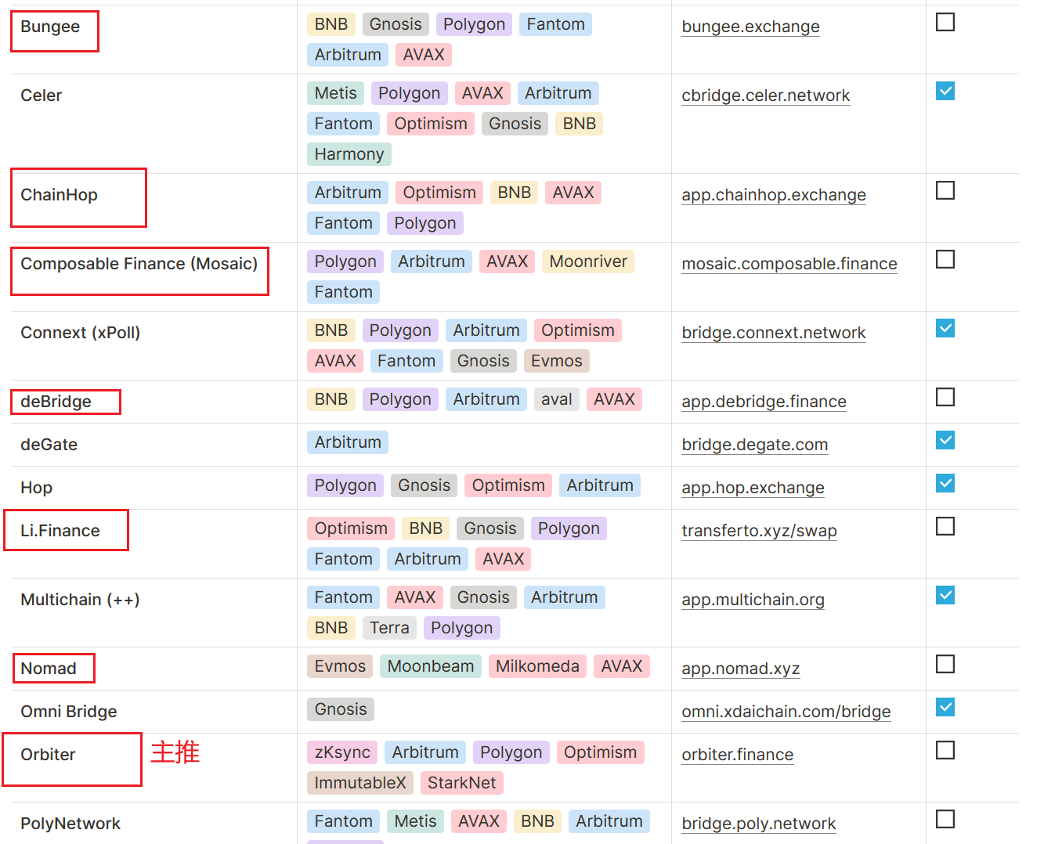Click the aval tag in deBridge row

pos(556,399)
